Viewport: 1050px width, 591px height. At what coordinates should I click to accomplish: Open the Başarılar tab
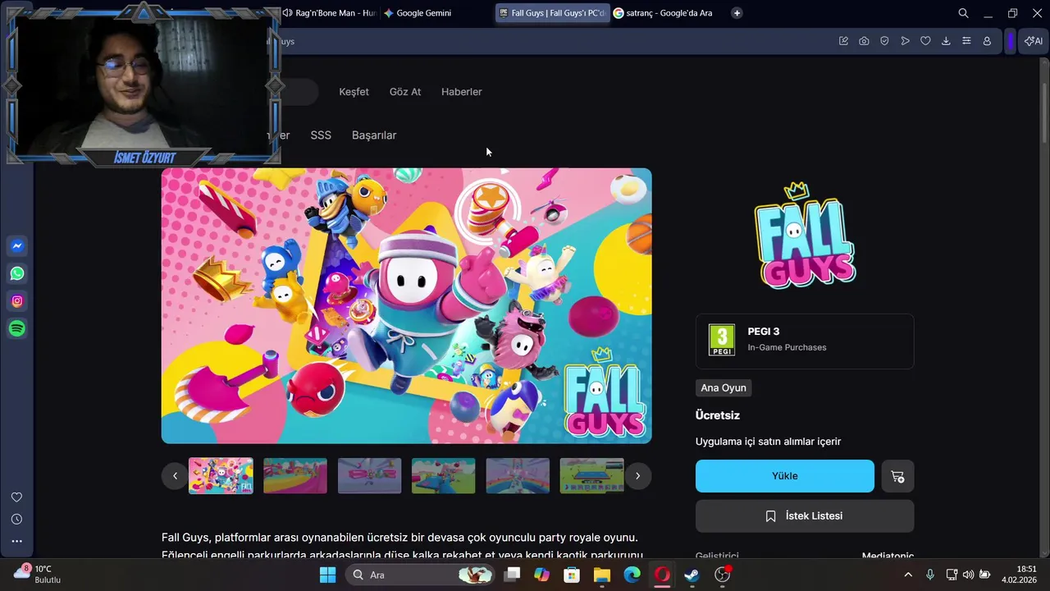(374, 135)
